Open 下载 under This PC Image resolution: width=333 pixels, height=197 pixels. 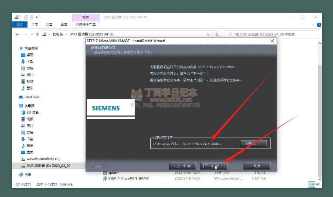tap(27, 139)
